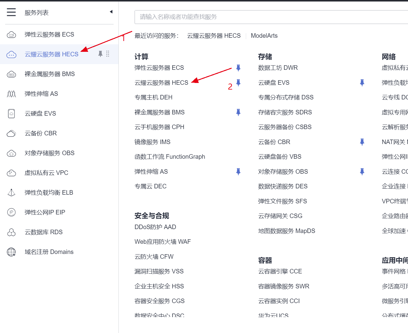Screen dimensions: 408x333
Task: Click the BMS bare metal sidebar icon
Action: pyautogui.click(x=11, y=74)
